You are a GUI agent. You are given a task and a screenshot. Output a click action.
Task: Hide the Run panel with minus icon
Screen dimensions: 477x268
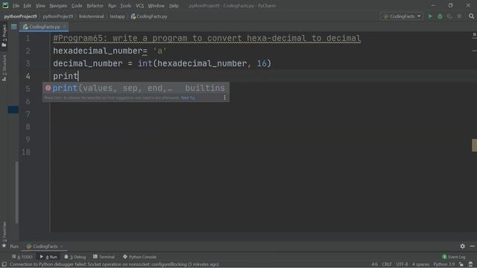(472, 246)
